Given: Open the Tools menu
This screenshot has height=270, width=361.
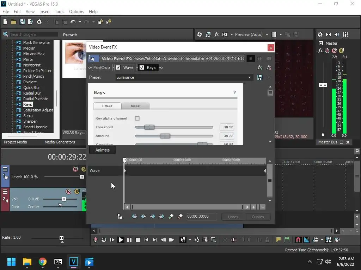Looking at the screenshot, I should (59, 12).
